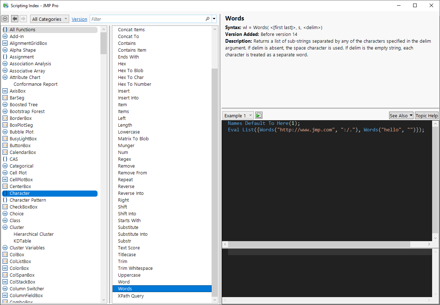Click the Add-In category icon
The image size is (440, 305).
click(5, 37)
